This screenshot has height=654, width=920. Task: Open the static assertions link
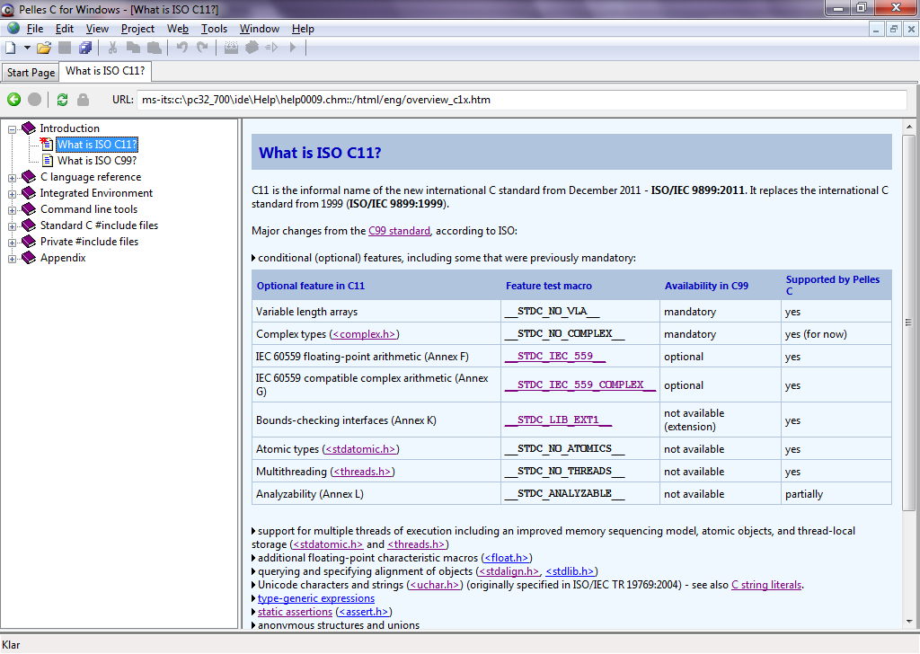click(x=295, y=612)
